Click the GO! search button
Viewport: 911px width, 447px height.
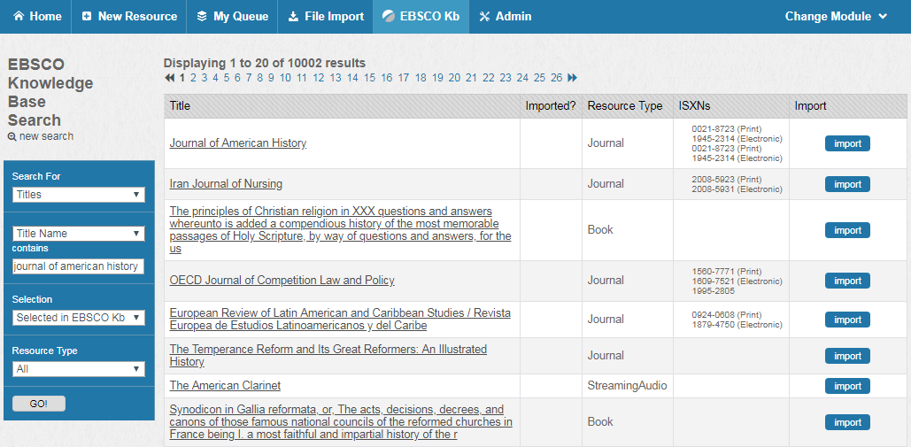pos(39,404)
